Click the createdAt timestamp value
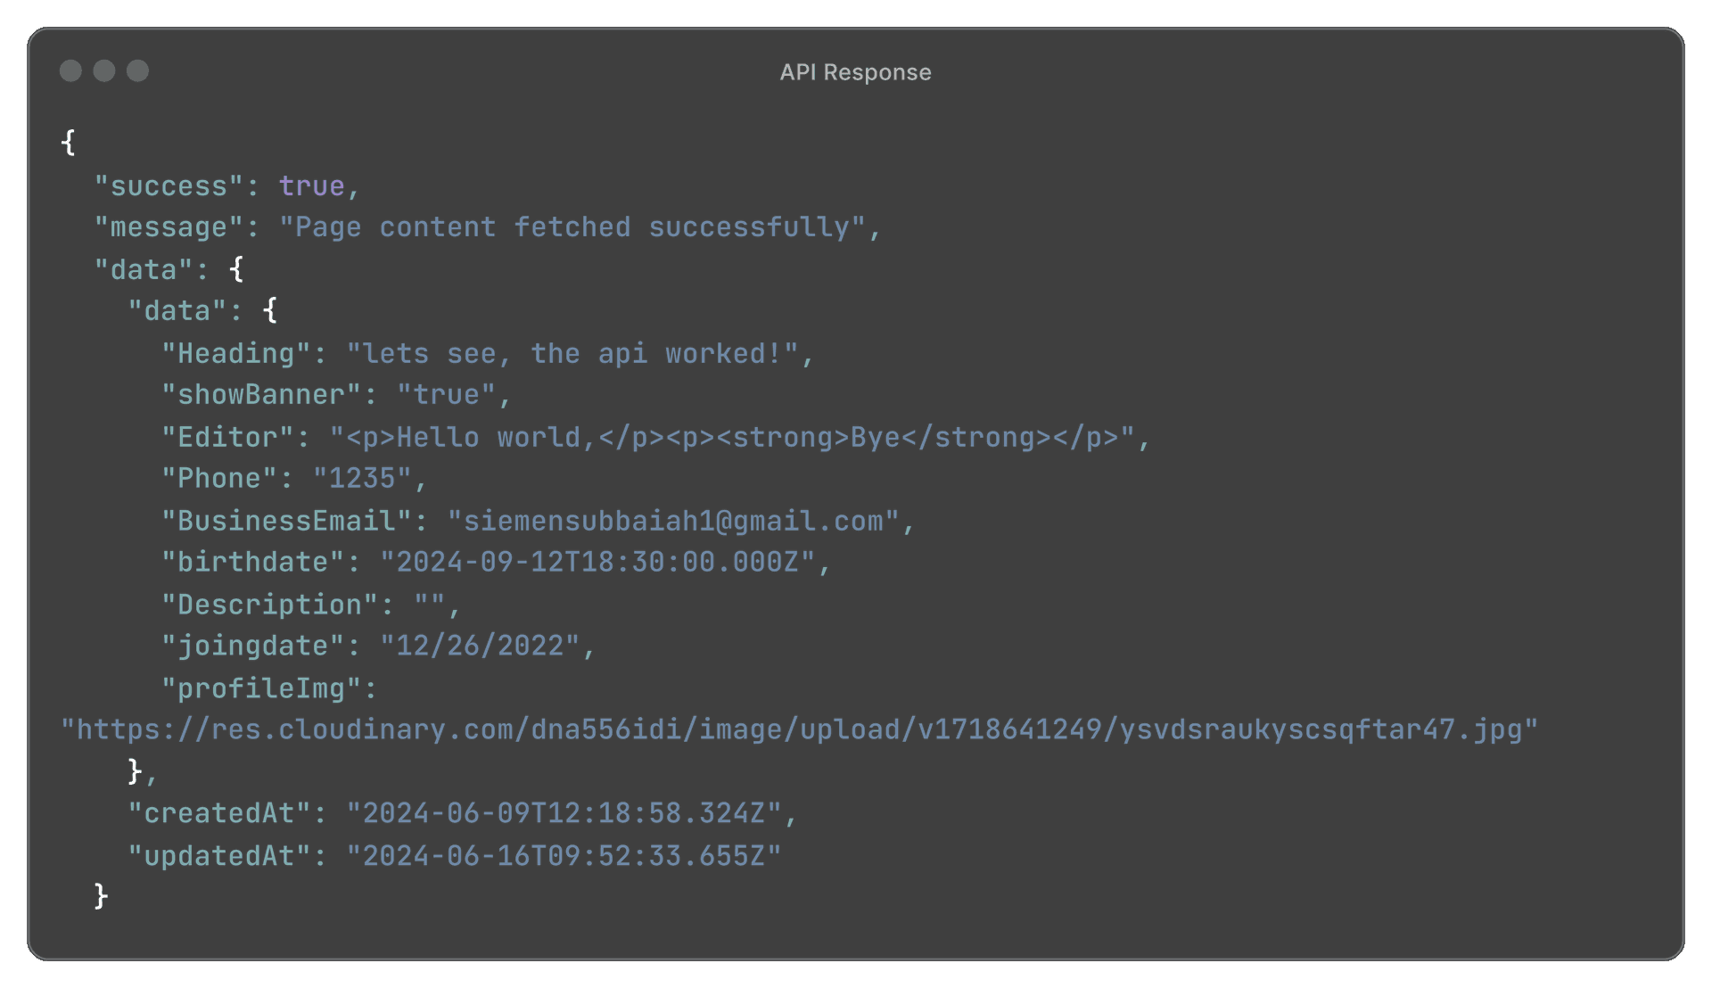 pyautogui.click(x=564, y=813)
